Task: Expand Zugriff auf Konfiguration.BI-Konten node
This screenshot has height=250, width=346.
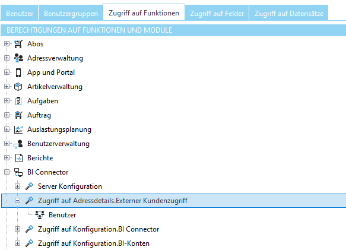Action: (17, 243)
